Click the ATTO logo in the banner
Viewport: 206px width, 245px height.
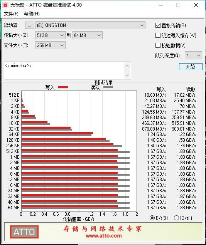pyautogui.click(x=24, y=232)
